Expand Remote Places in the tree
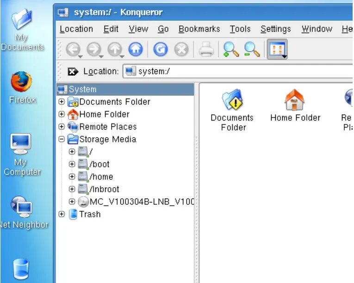 point(62,127)
